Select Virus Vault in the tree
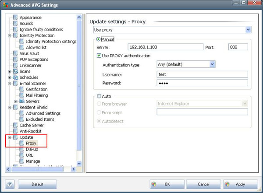The width and height of the screenshot is (263, 193). [29, 53]
